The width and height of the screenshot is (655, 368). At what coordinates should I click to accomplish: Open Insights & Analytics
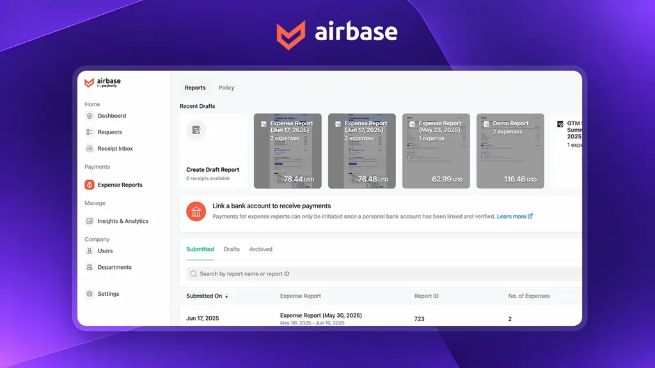point(123,221)
